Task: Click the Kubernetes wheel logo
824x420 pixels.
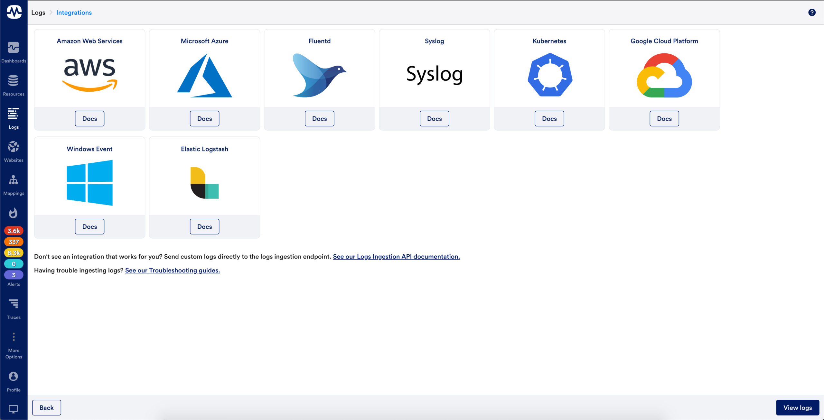Action: tap(550, 75)
